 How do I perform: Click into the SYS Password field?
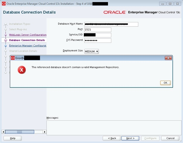click(98, 41)
